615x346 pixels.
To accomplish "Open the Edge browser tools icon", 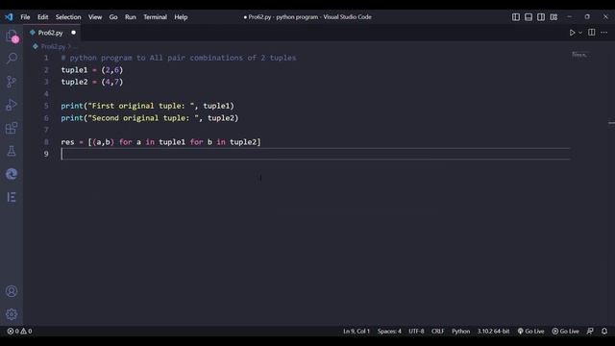I will (12, 174).
